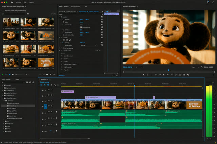
Task: Step back one frame in Program monitor
Action: point(160,75)
